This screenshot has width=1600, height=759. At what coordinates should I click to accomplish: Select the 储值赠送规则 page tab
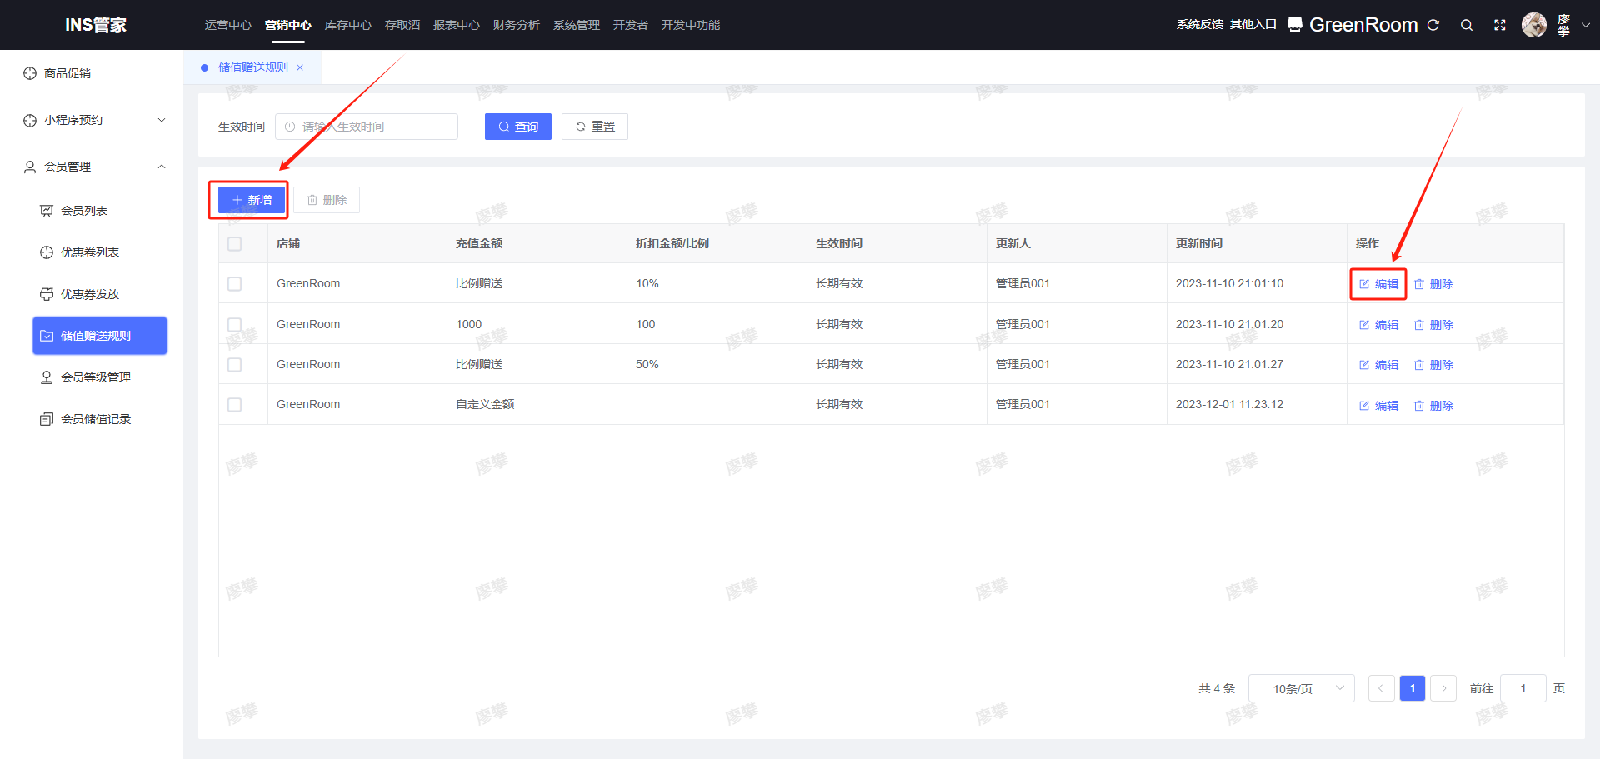pyautogui.click(x=253, y=67)
